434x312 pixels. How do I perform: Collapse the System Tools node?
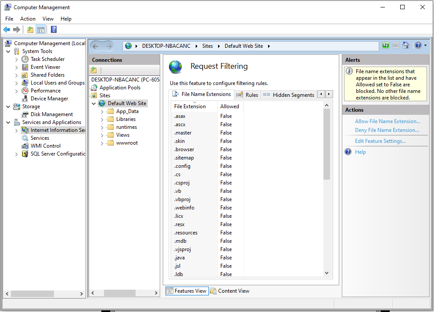(x=8, y=51)
